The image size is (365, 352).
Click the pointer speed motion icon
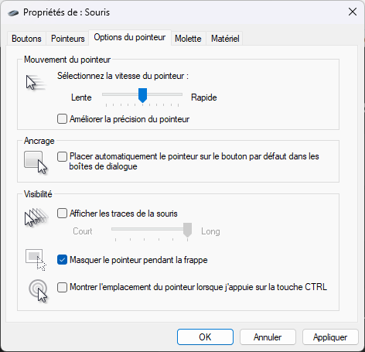point(36,83)
